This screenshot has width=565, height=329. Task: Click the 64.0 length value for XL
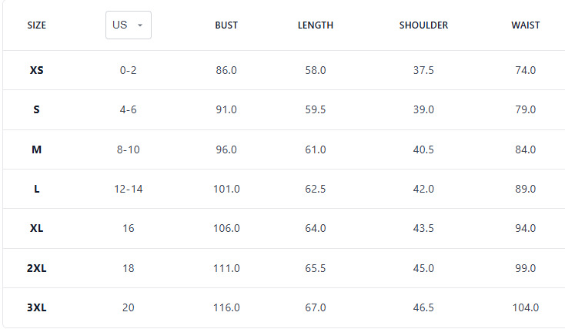[x=316, y=228]
